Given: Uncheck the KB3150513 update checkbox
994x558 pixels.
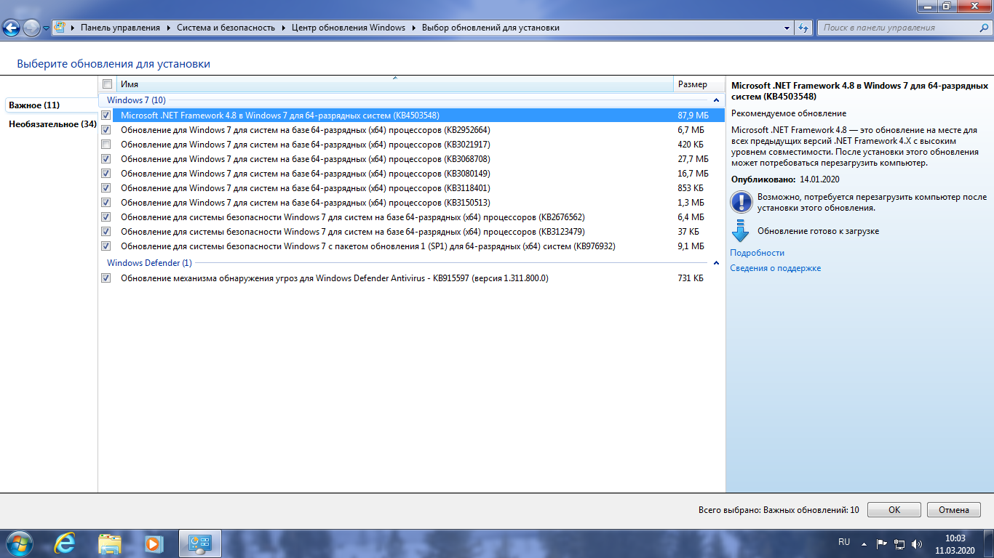Looking at the screenshot, I should tap(106, 202).
